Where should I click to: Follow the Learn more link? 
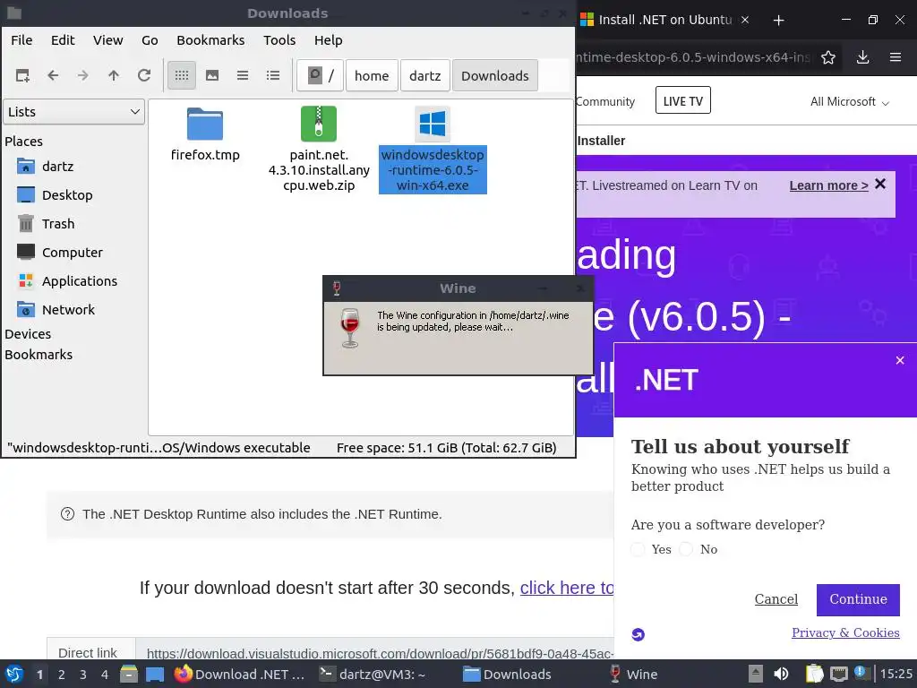(x=828, y=185)
